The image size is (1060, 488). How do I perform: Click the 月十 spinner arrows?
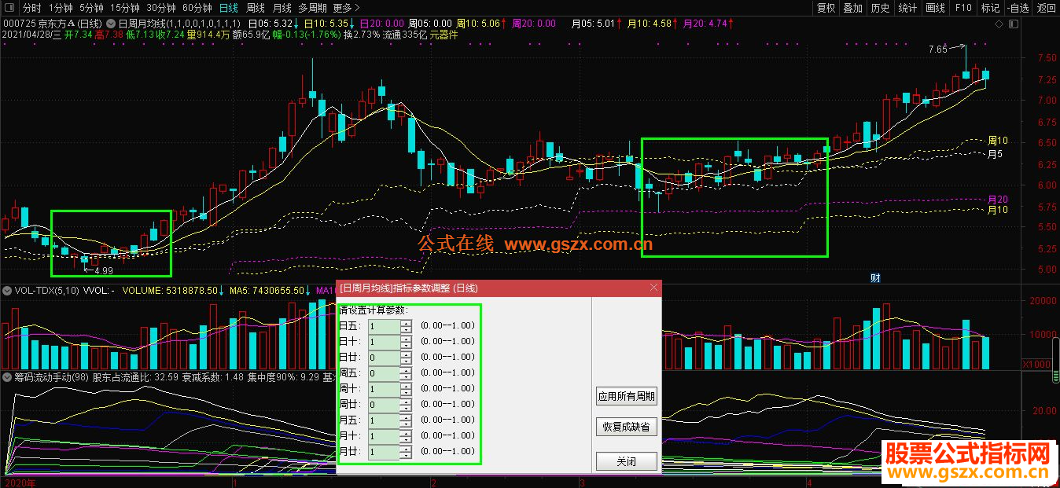[406, 436]
